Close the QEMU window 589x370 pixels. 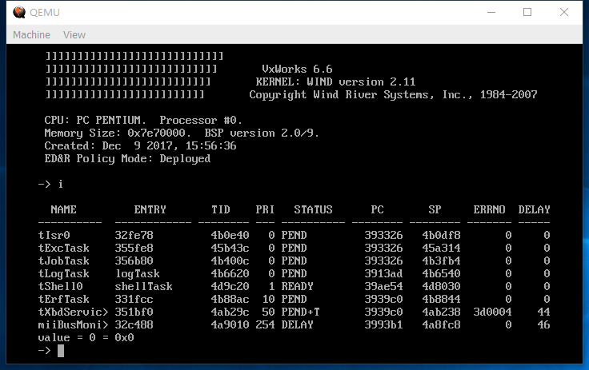click(564, 12)
